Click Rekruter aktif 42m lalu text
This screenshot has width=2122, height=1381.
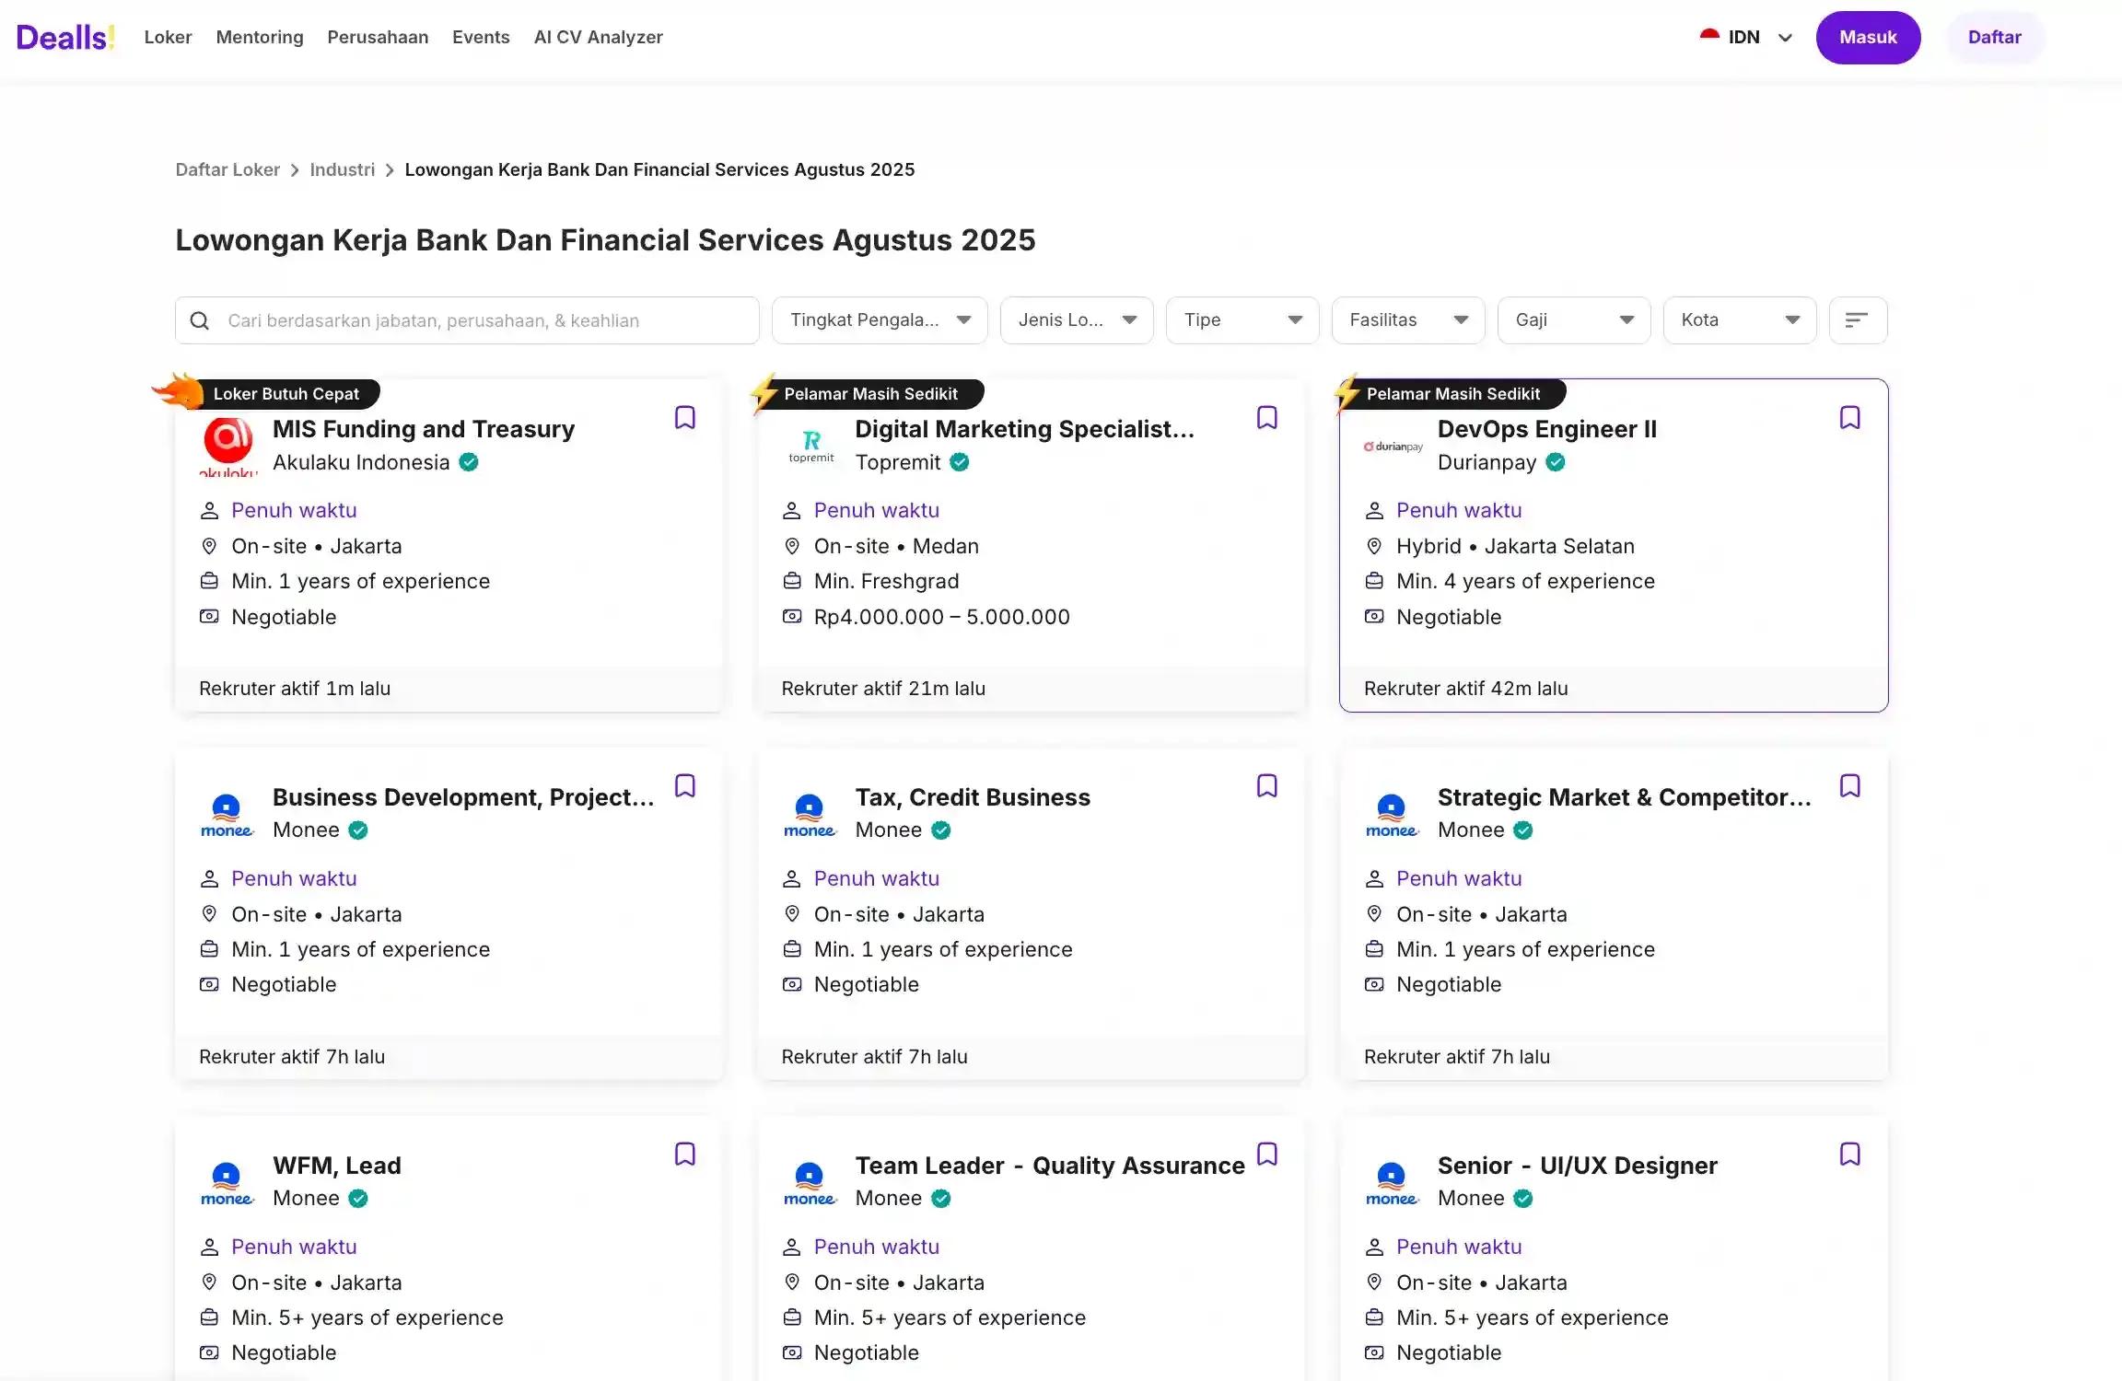pyautogui.click(x=1465, y=689)
